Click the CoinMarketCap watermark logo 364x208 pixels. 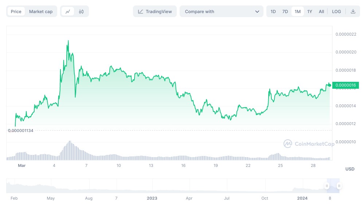[x=309, y=144]
